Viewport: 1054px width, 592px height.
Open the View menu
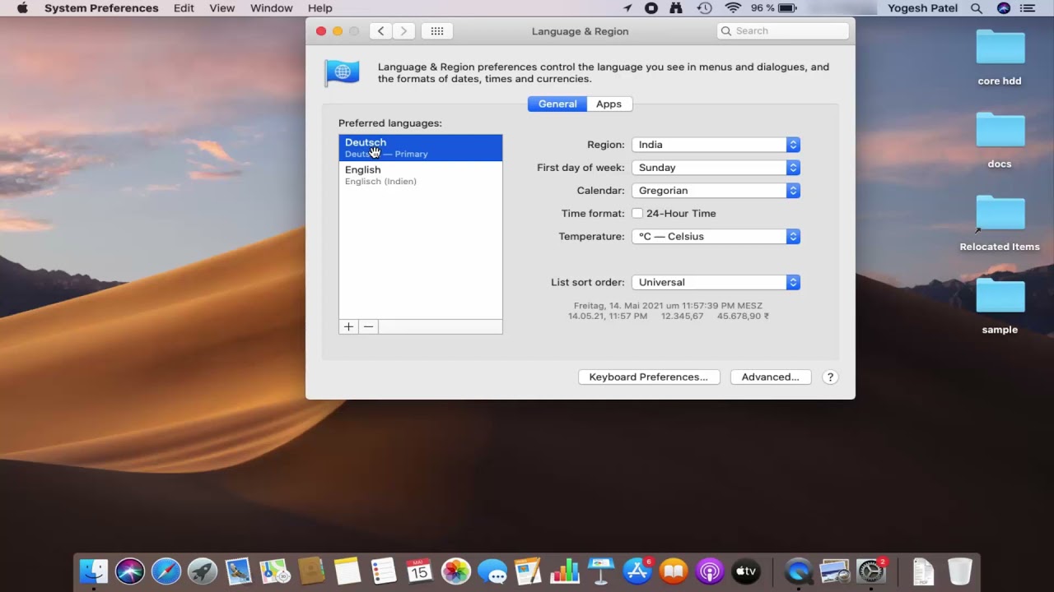click(222, 8)
